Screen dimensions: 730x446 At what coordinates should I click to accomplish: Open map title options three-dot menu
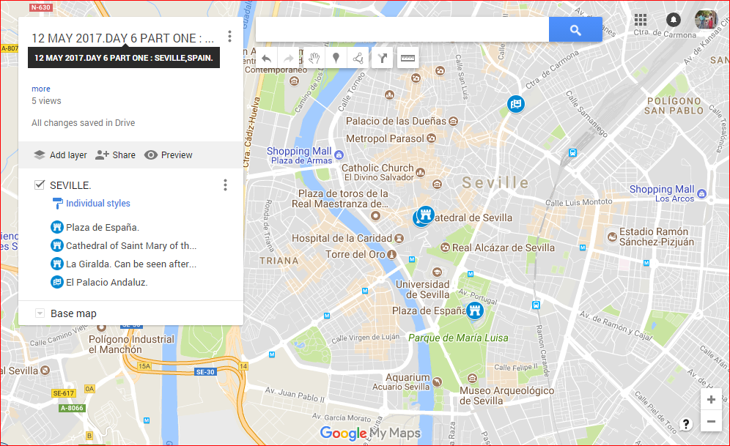[x=229, y=37]
